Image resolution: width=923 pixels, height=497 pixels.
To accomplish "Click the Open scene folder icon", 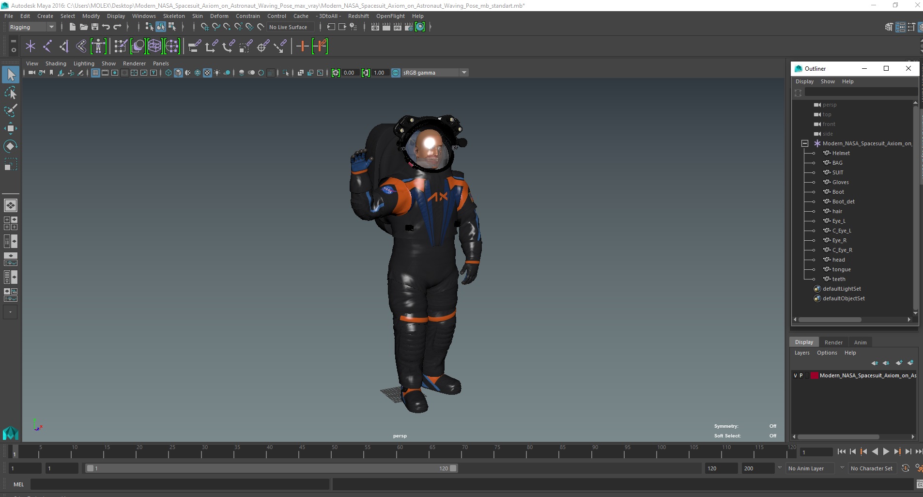I will [84, 27].
